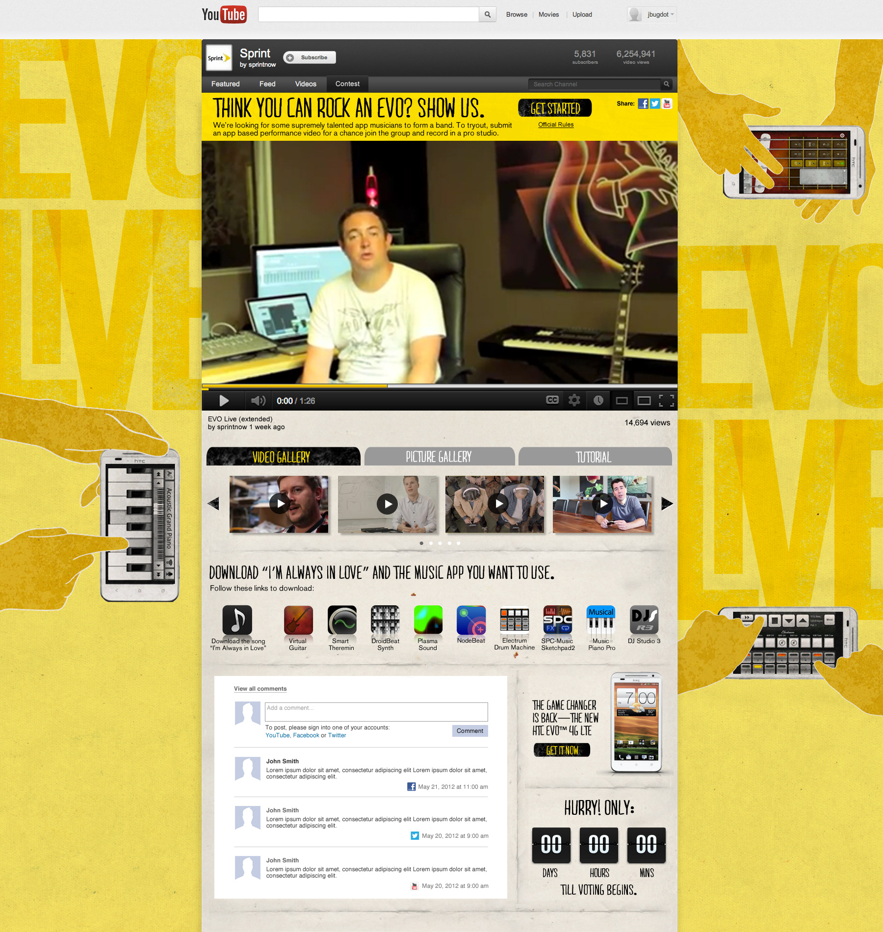This screenshot has height=932, width=883.
Task: Click the YouTube search input field
Action: coord(368,15)
